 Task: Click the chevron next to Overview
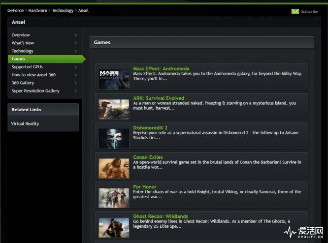pos(76,35)
